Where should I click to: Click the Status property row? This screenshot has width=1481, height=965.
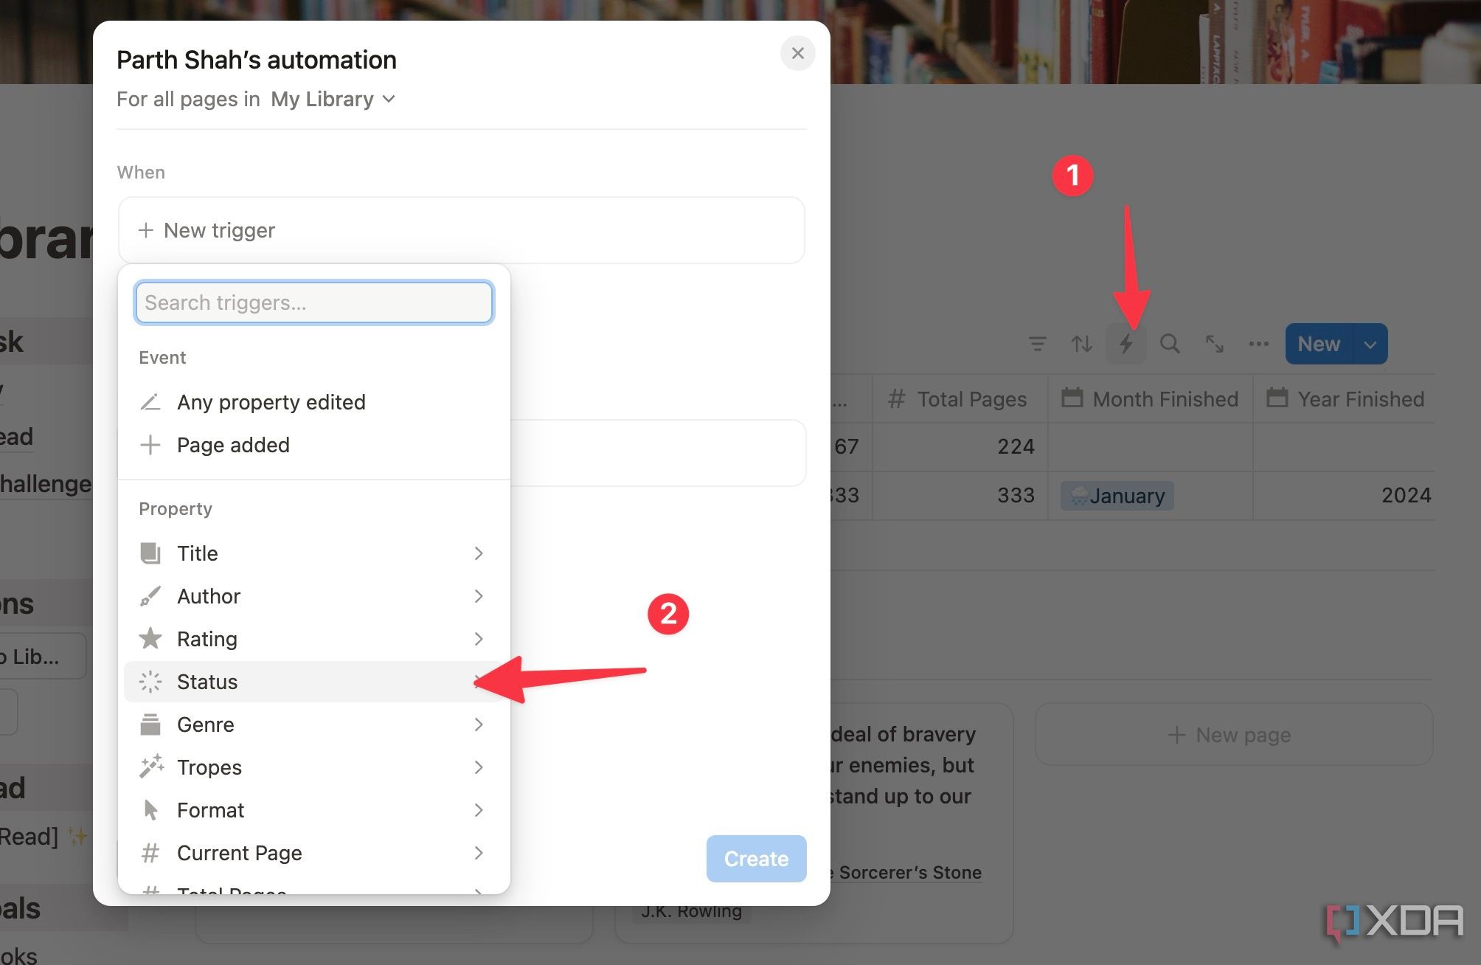[312, 681]
